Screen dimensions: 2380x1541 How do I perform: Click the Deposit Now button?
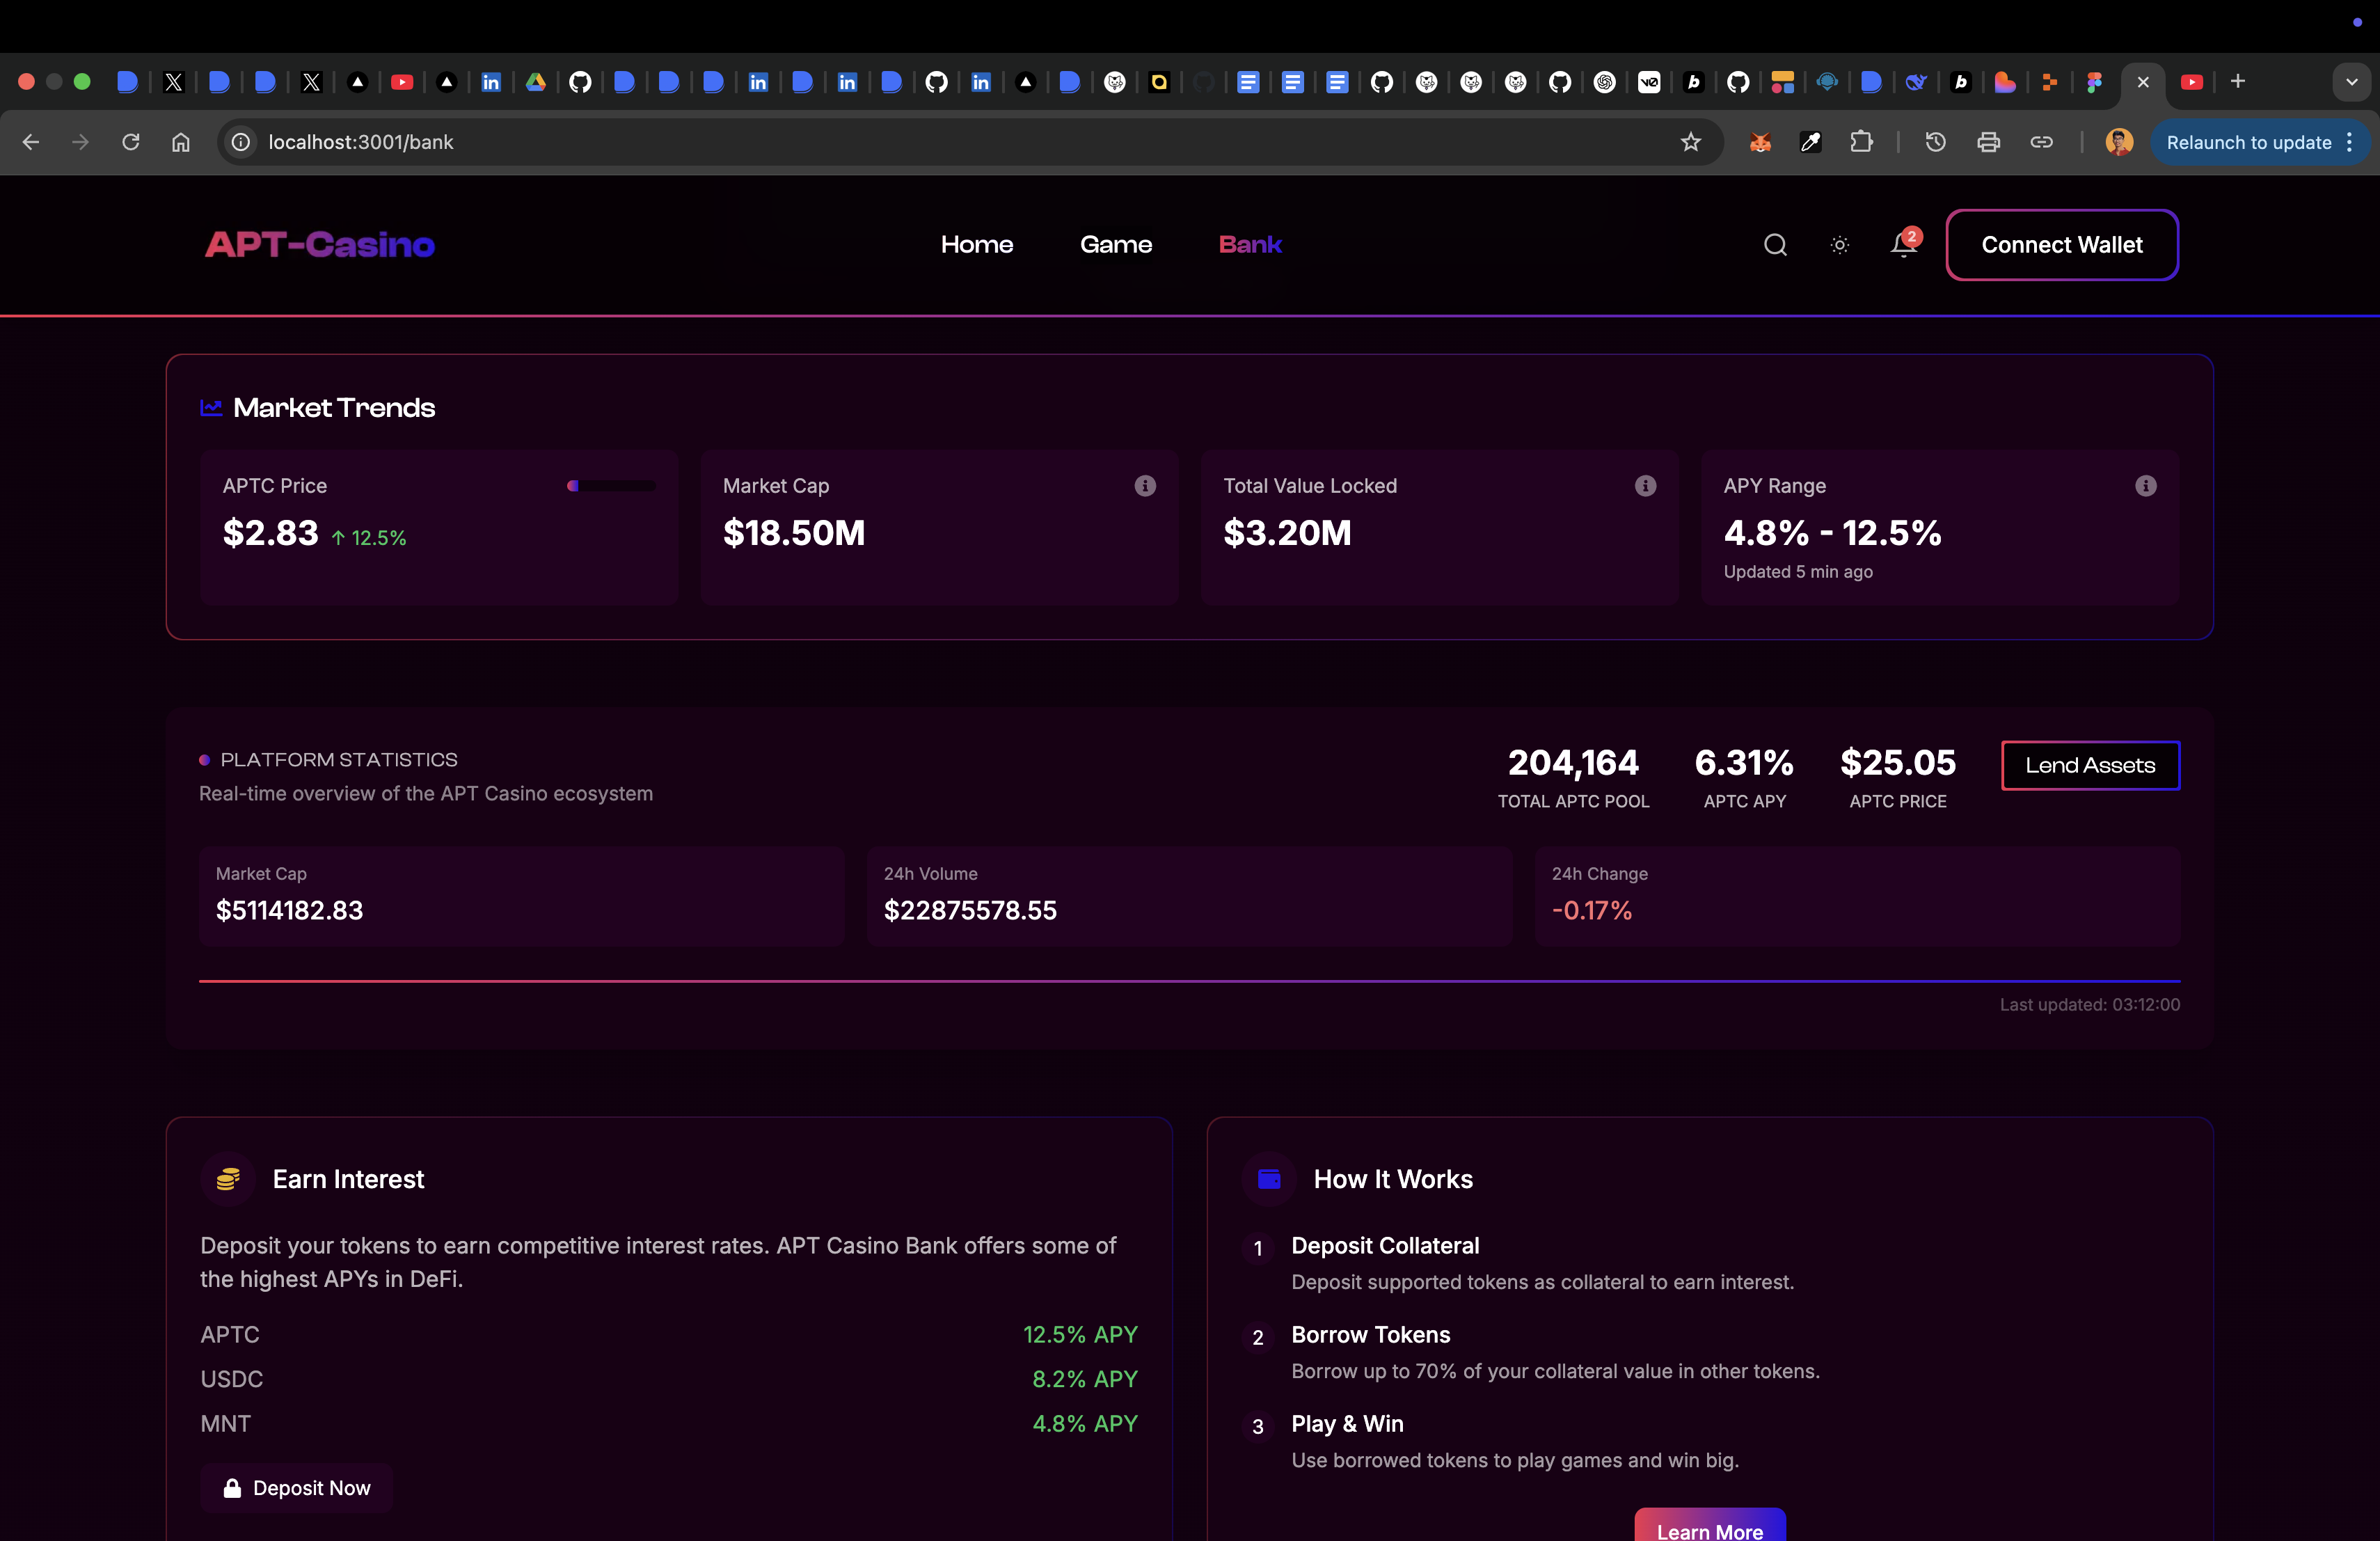pyautogui.click(x=296, y=1488)
